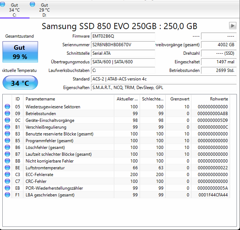The image size is (240, 230).
Task: Click the Übertragungsmodus field SATA/600 | SATA/600
Action: [123, 62]
